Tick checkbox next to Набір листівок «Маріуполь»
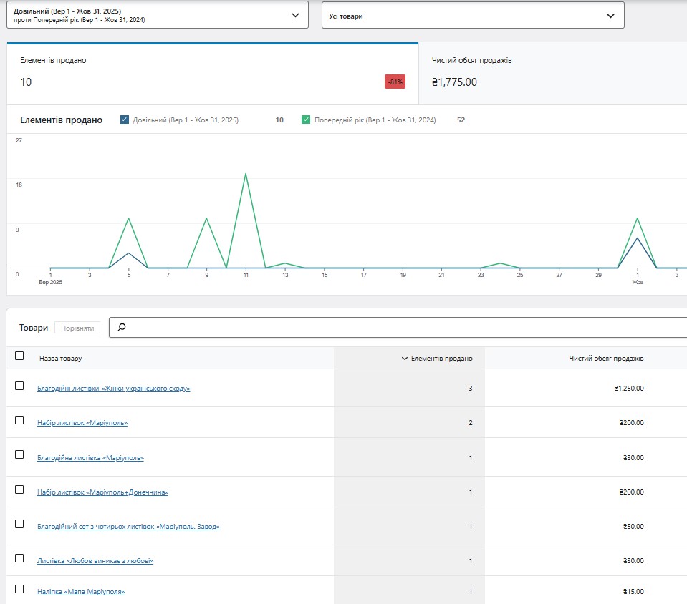Viewport: 687px width, 604px height. (x=19, y=420)
